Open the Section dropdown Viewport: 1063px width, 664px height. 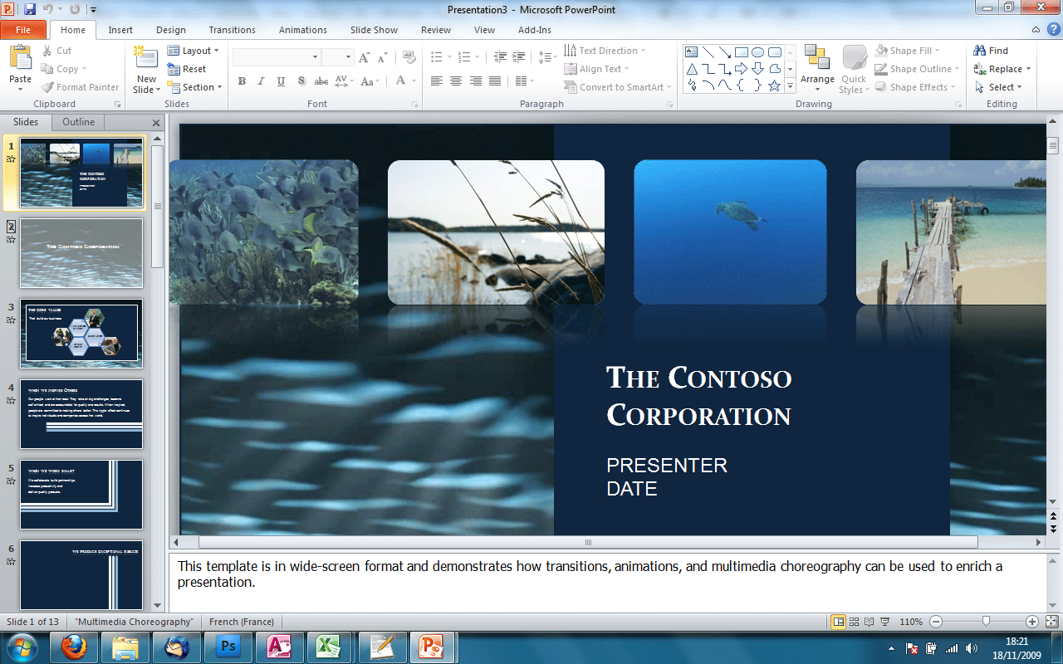pos(195,87)
